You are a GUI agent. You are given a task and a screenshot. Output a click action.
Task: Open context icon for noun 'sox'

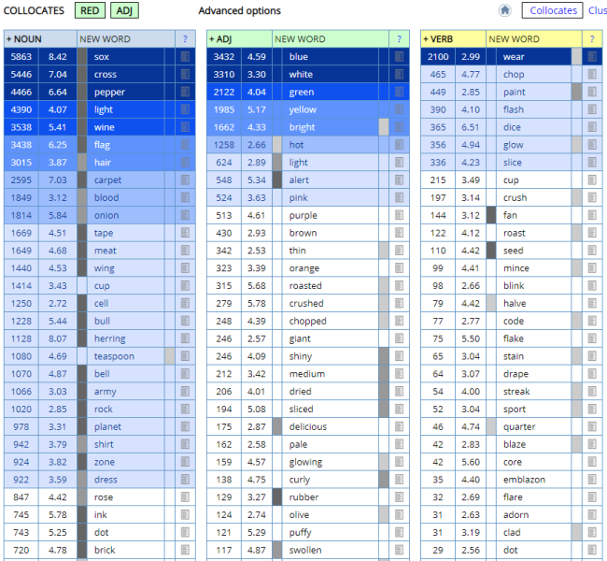point(185,57)
